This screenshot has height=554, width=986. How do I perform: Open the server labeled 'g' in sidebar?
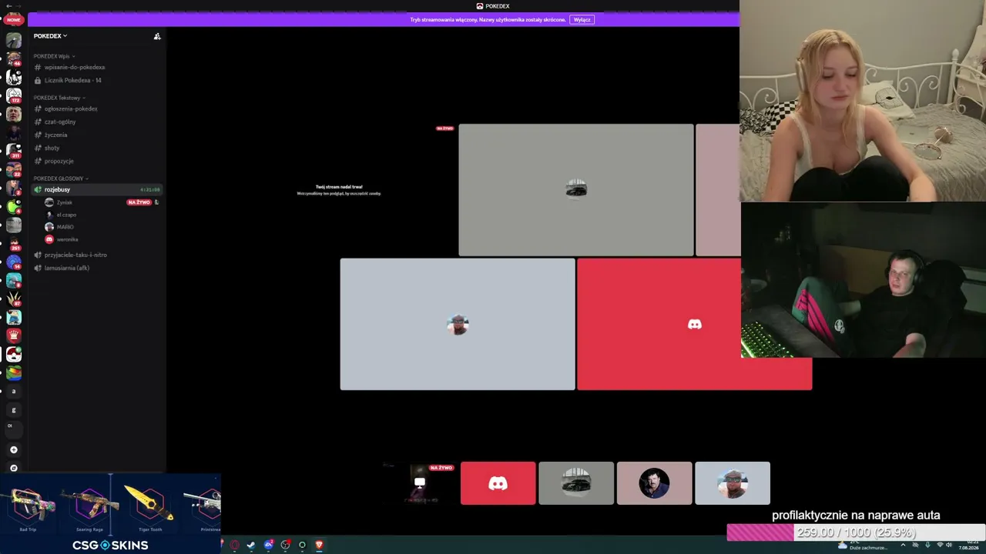[14, 409]
